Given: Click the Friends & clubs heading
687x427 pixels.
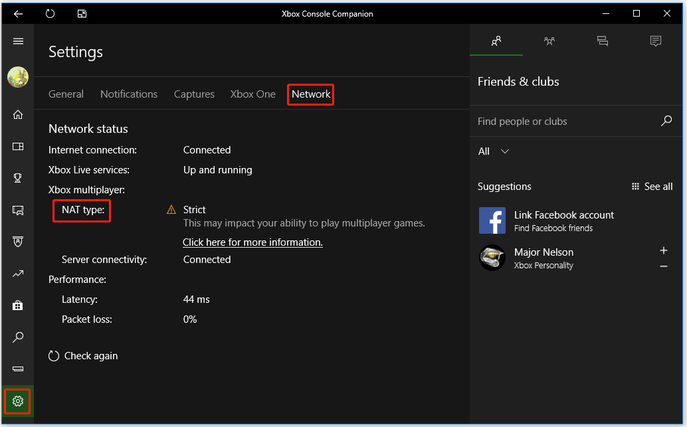Looking at the screenshot, I should 518,82.
